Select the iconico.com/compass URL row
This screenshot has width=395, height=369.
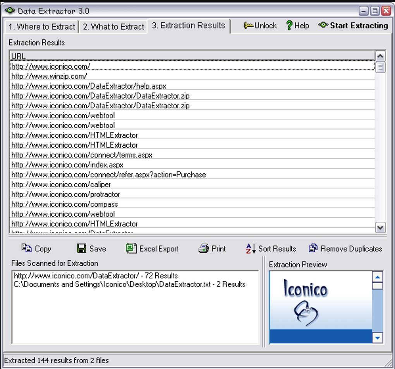coord(192,204)
